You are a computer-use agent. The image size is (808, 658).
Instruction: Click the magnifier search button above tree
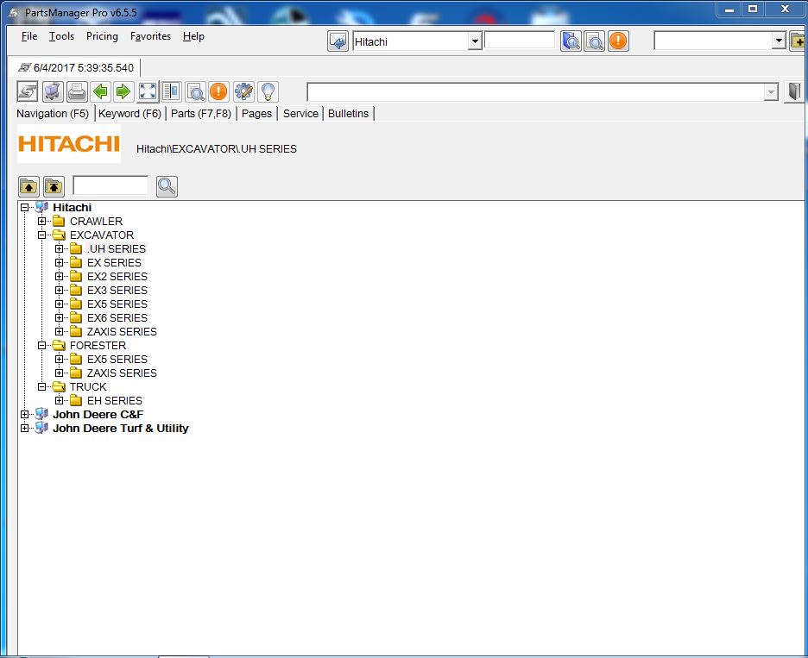coord(167,186)
